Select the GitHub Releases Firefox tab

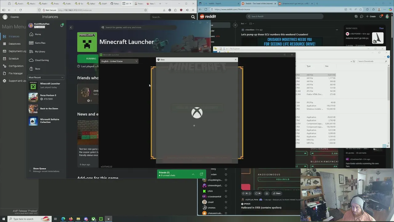[115, 3]
